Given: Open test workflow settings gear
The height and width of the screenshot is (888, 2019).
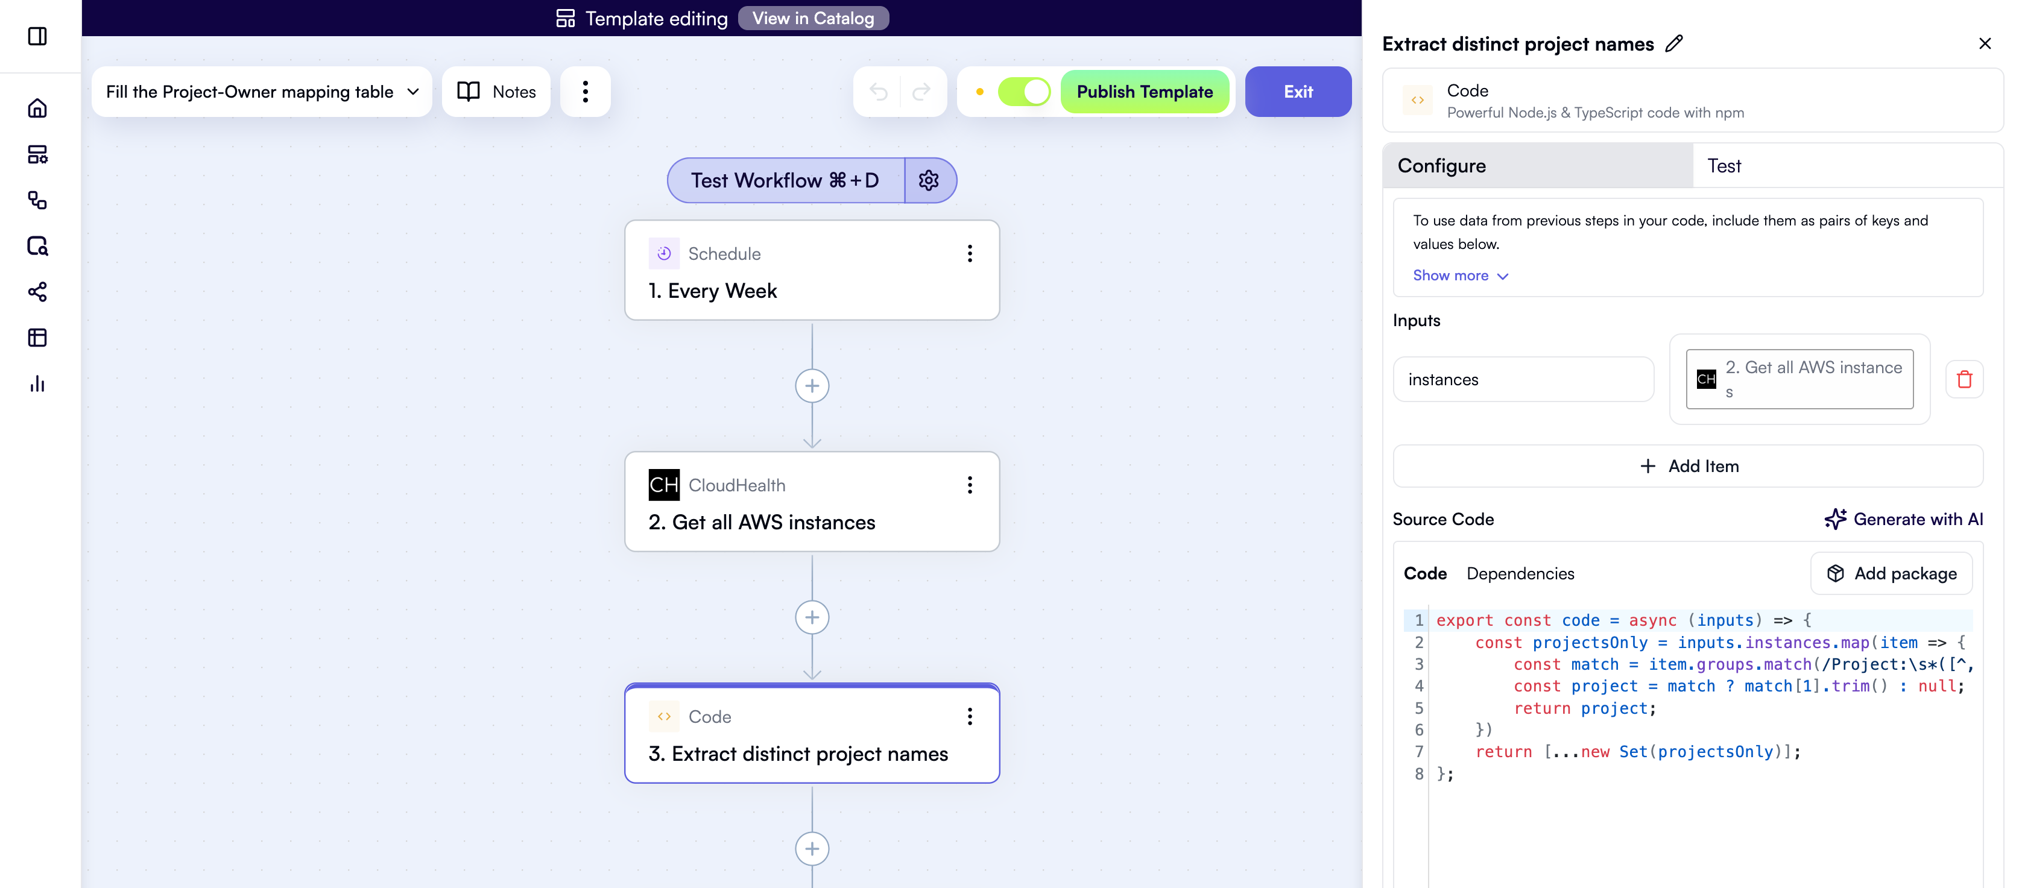Looking at the screenshot, I should pos(929,180).
